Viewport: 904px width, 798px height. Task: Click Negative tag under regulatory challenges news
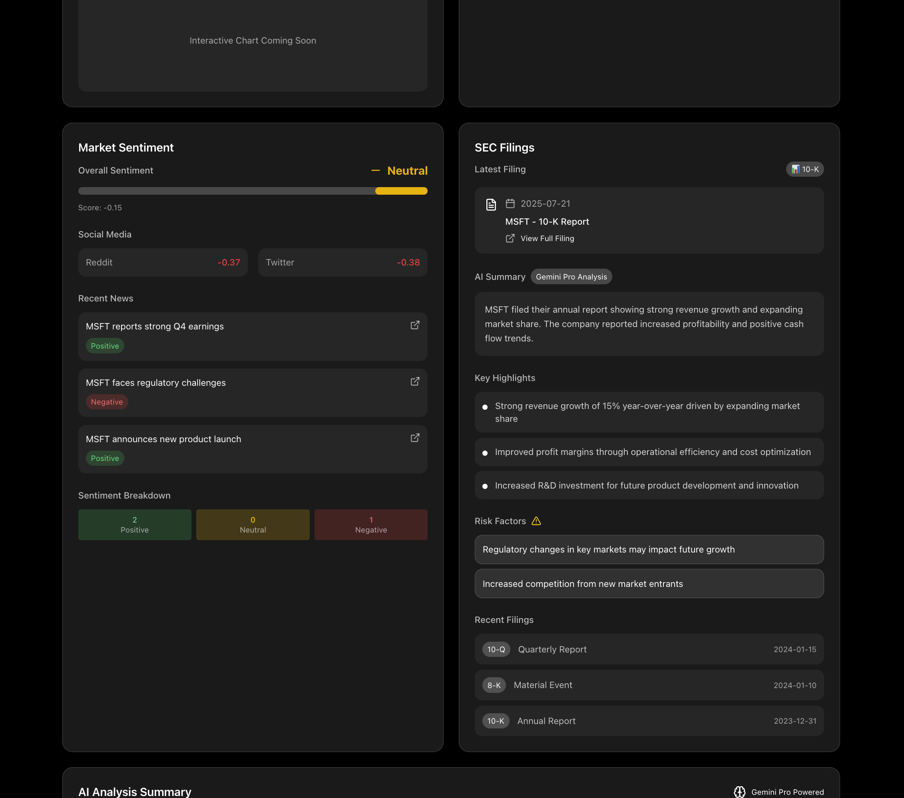pyautogui.click(x=107, y=402)
